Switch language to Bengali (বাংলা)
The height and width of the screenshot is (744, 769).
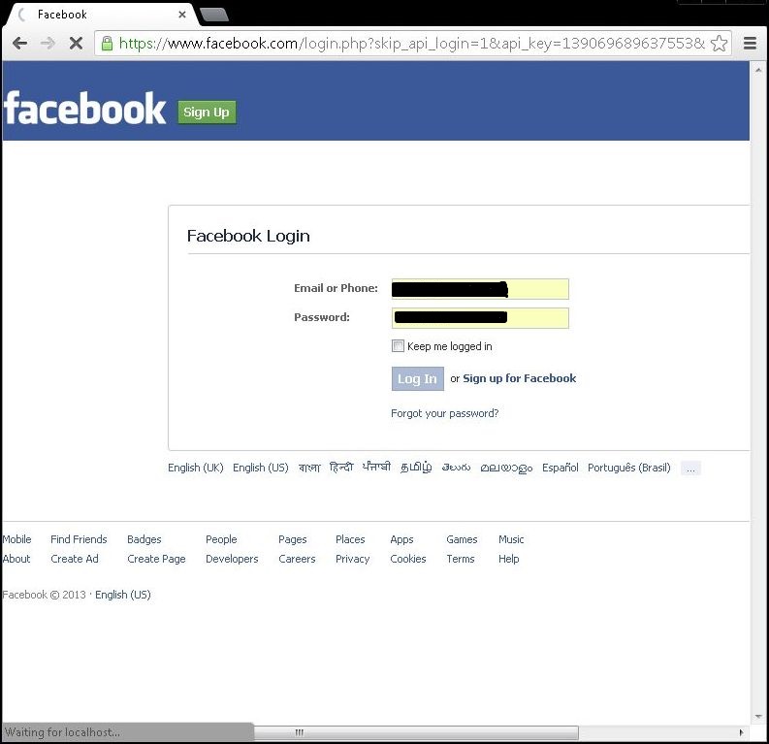click(309, 468)
